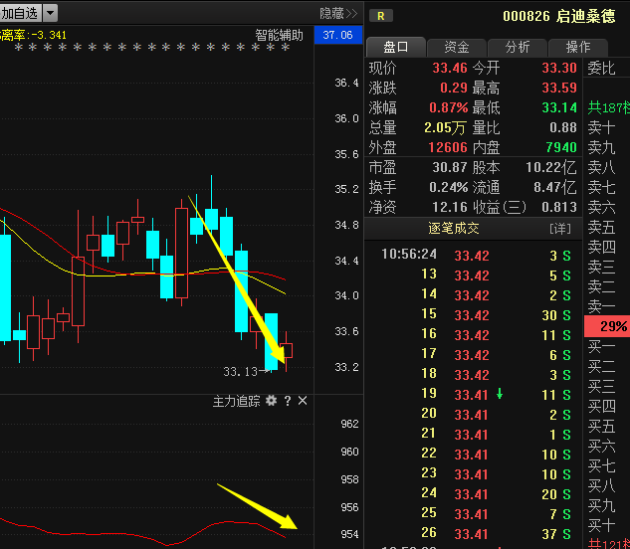Click the 净资 value 12.16
The image size is (630, 549).
click(x=450, y=207)
